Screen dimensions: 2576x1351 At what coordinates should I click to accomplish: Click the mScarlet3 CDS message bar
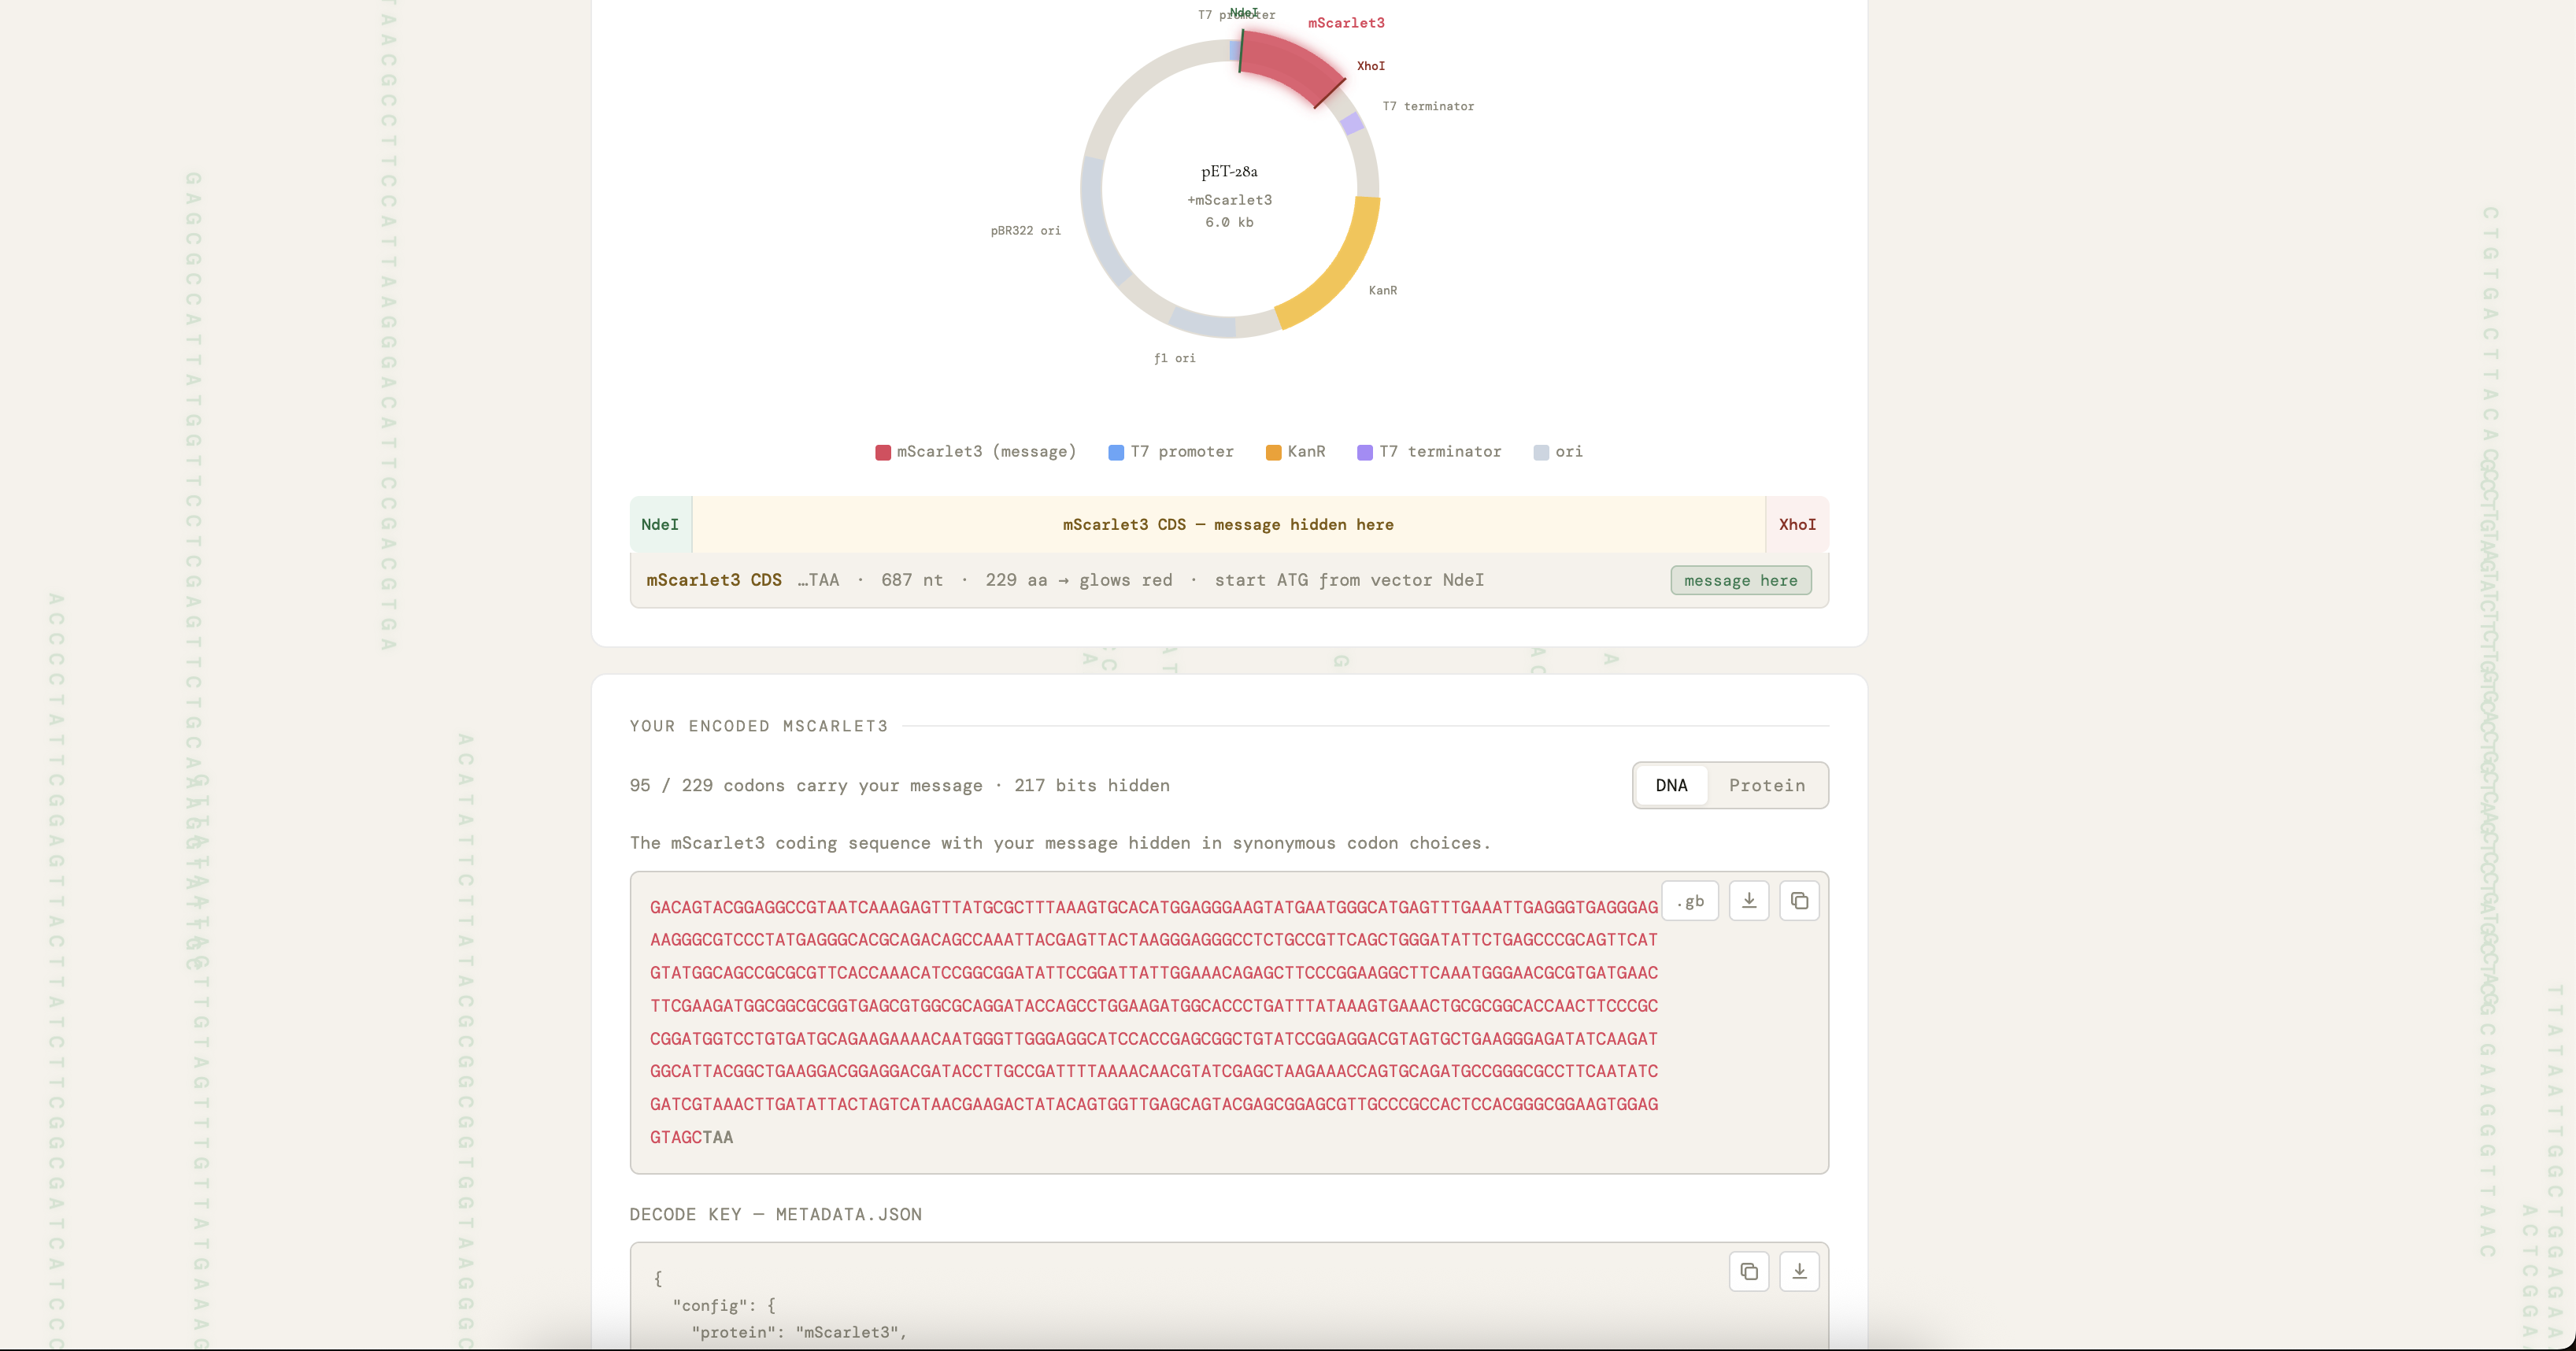click(x=1228, y=524)
